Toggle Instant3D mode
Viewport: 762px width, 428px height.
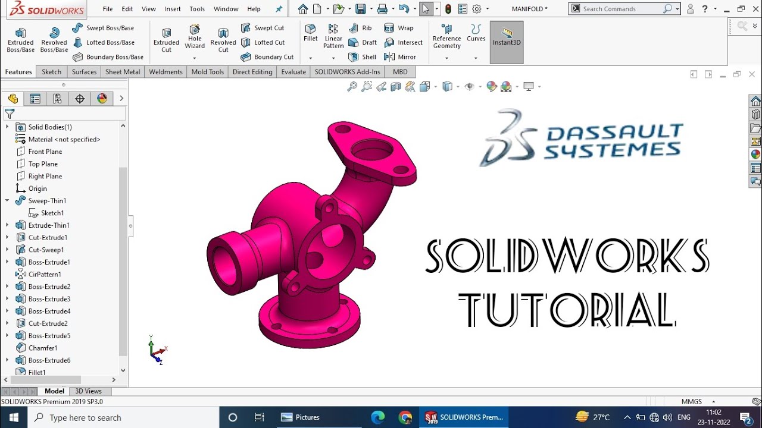pyautogui.click(x=507, y=42)
